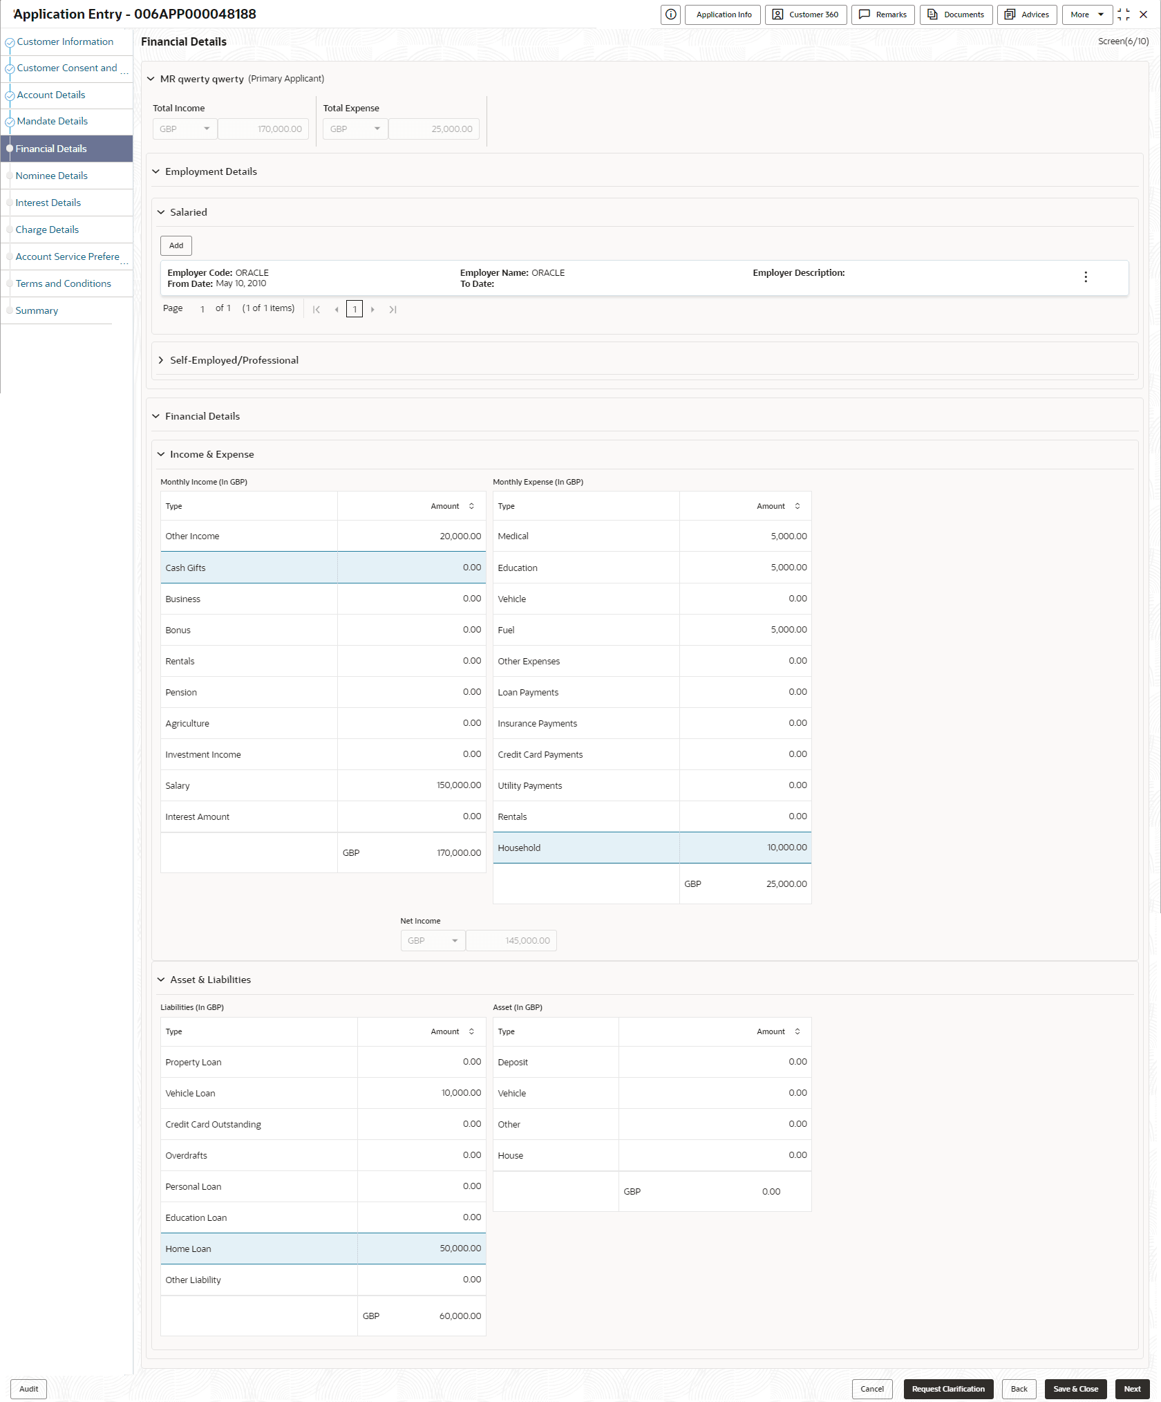The image size is (1161, 1402).
Task: Open Total Income currency dropdown
Action: coord(185,129)
